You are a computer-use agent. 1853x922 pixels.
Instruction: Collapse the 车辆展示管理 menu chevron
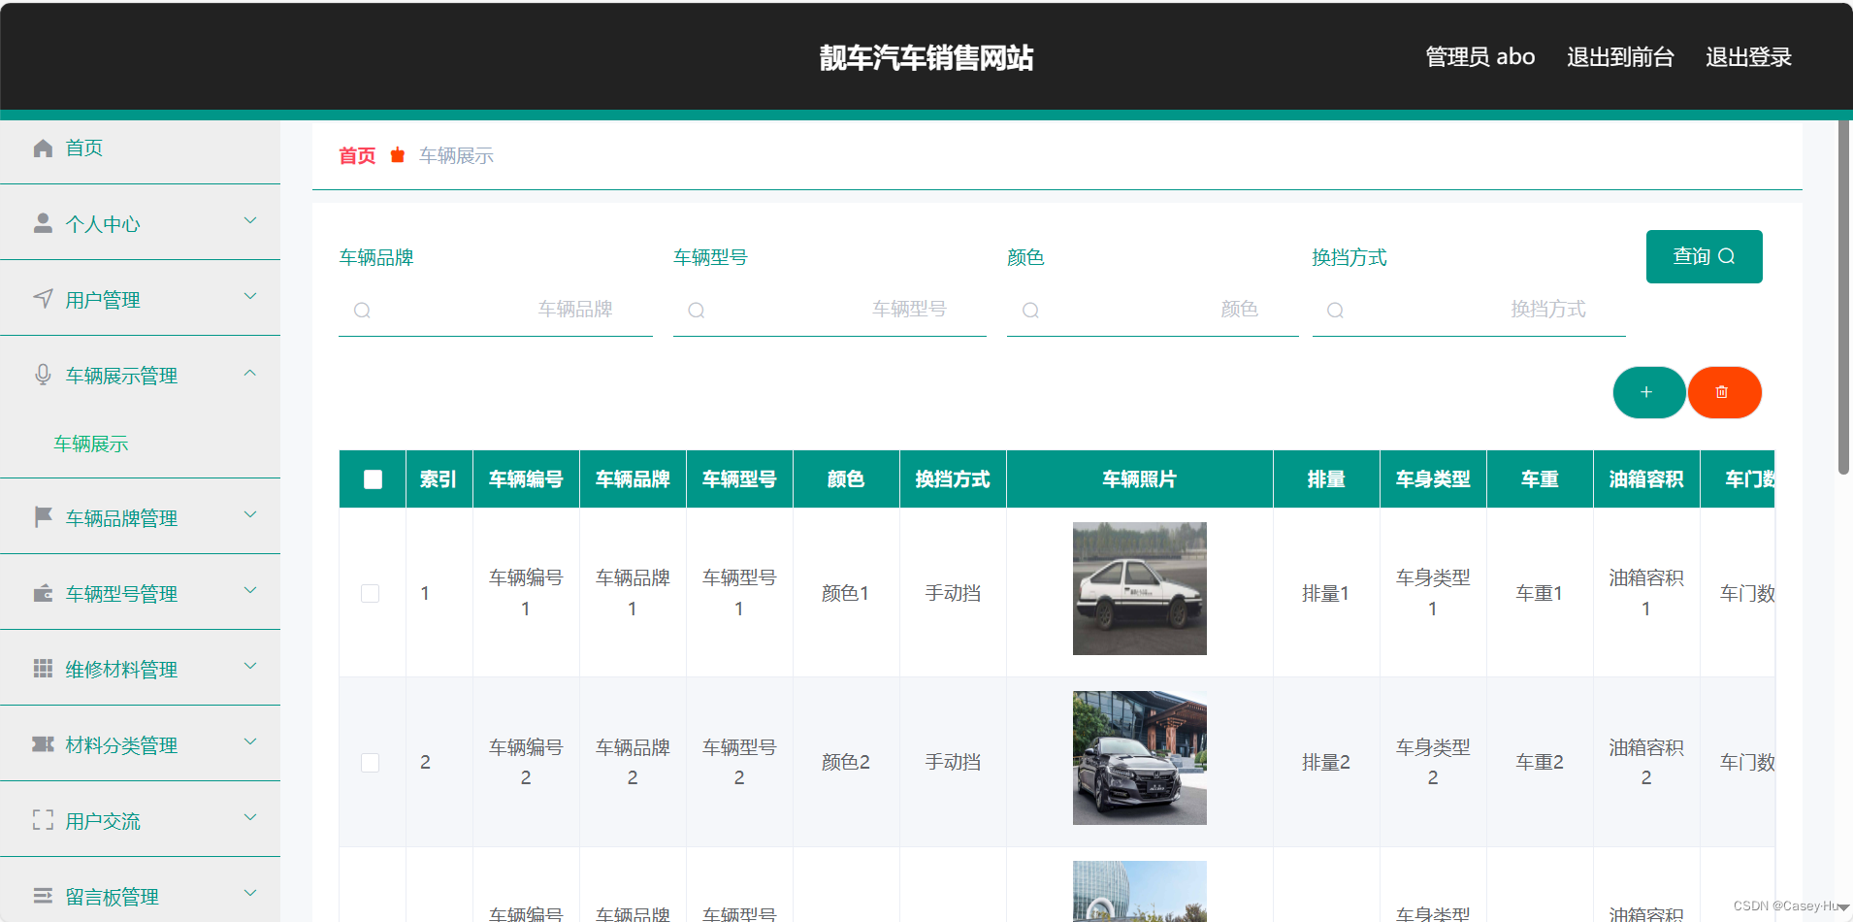(250, 373)
